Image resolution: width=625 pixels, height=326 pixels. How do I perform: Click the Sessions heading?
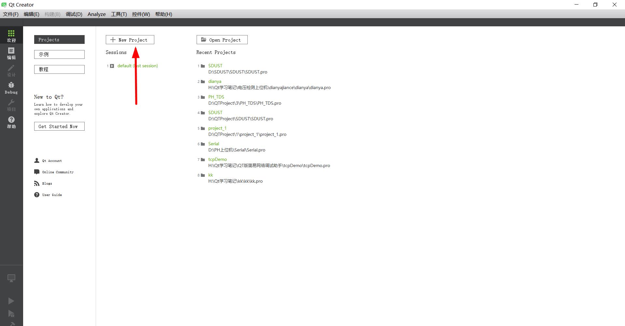pos(116,52)
